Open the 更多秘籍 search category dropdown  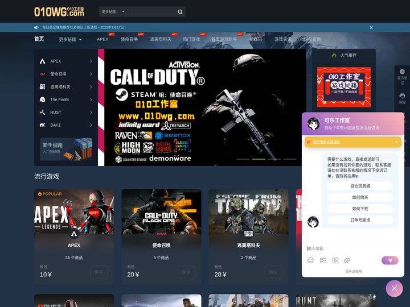pos(113,12)
